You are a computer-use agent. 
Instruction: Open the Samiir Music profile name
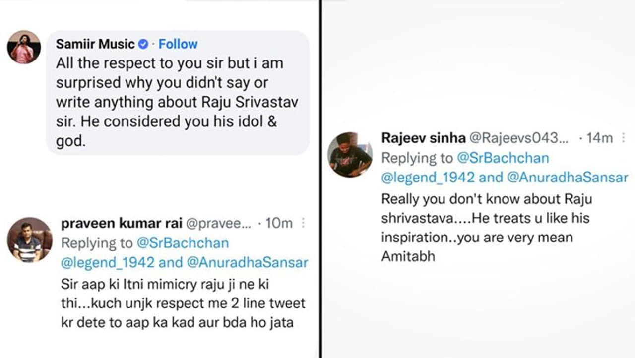point(95,44)
